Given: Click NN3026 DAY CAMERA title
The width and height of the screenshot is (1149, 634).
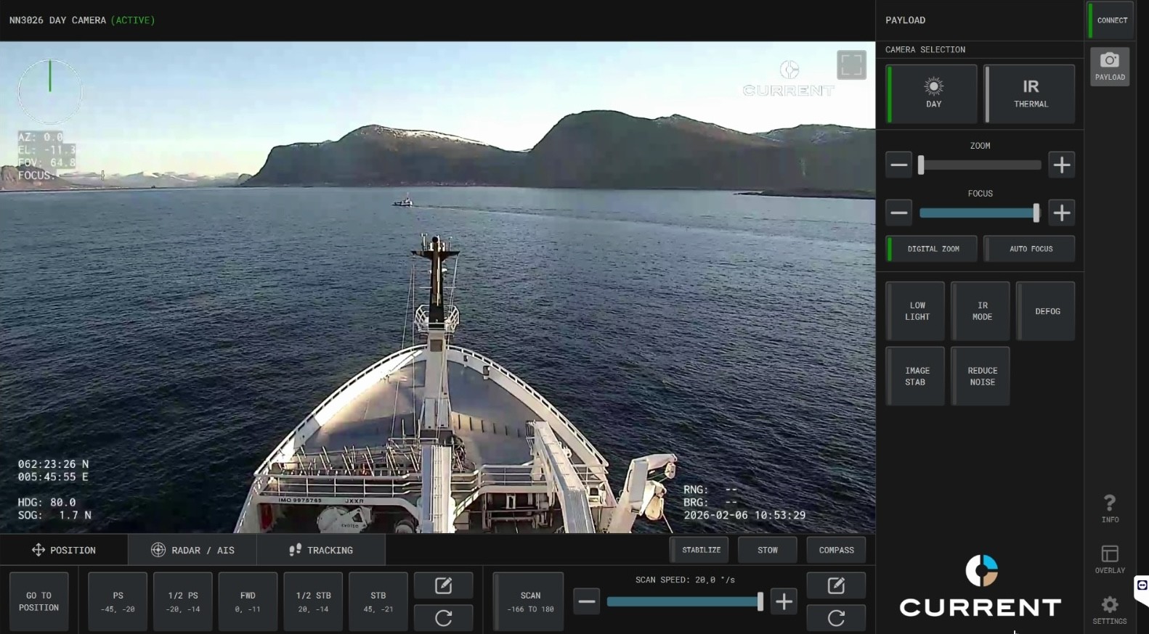Looking at the screenshot, I should [57, 20].
